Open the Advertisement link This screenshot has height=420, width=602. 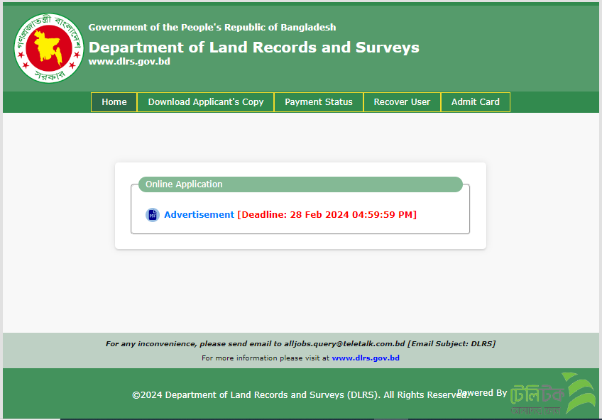click(x=199, y=215)
